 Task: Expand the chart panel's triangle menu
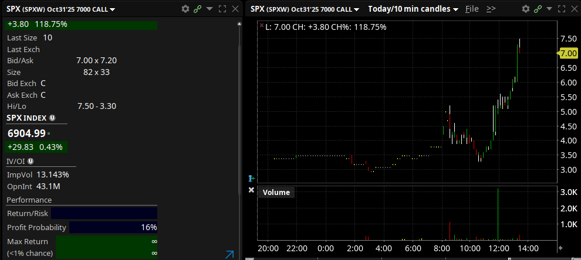pyautogui.click(x=550, y=9)
